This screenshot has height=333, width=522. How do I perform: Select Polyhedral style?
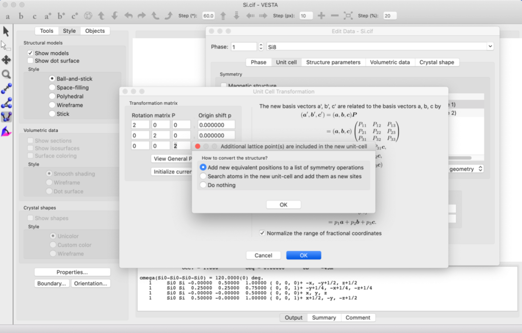point(52,96)
